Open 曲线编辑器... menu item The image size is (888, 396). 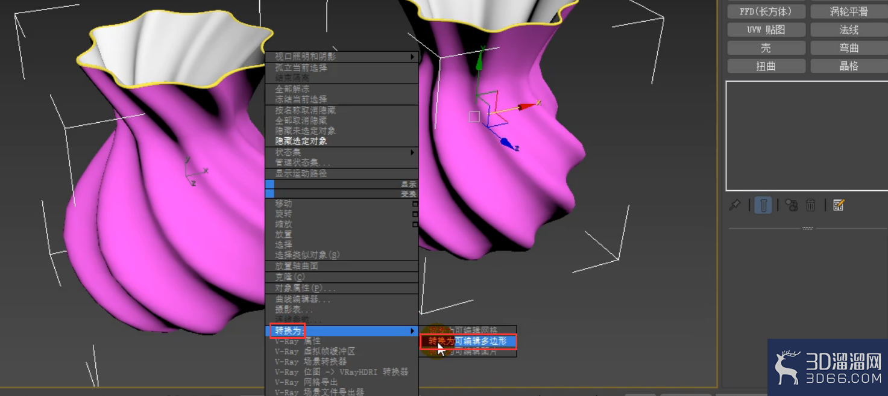click(x=342, y=299)
